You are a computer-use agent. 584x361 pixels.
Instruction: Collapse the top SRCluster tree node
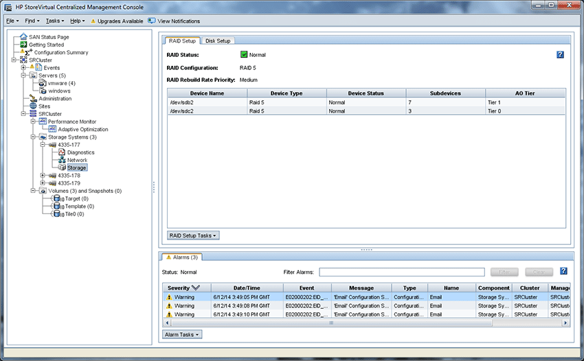pos(14,60)
